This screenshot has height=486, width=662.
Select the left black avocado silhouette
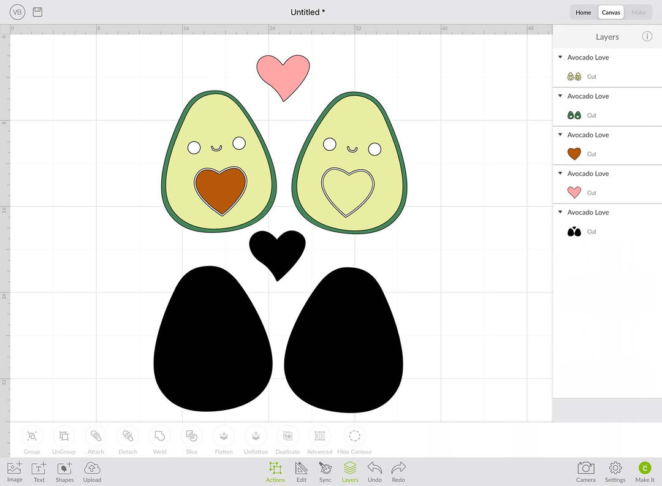(x=213, y=339)
